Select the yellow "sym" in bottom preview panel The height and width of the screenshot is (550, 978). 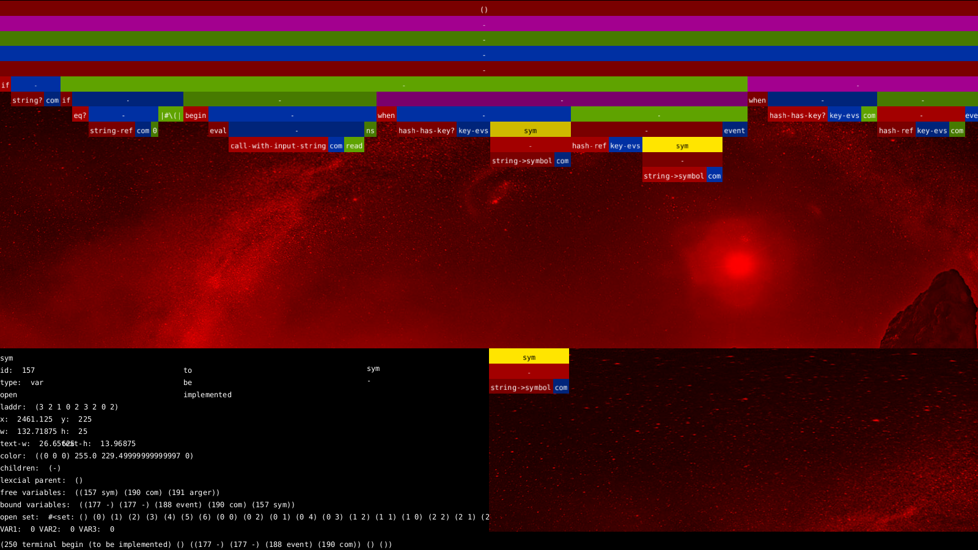click(529, 357)
